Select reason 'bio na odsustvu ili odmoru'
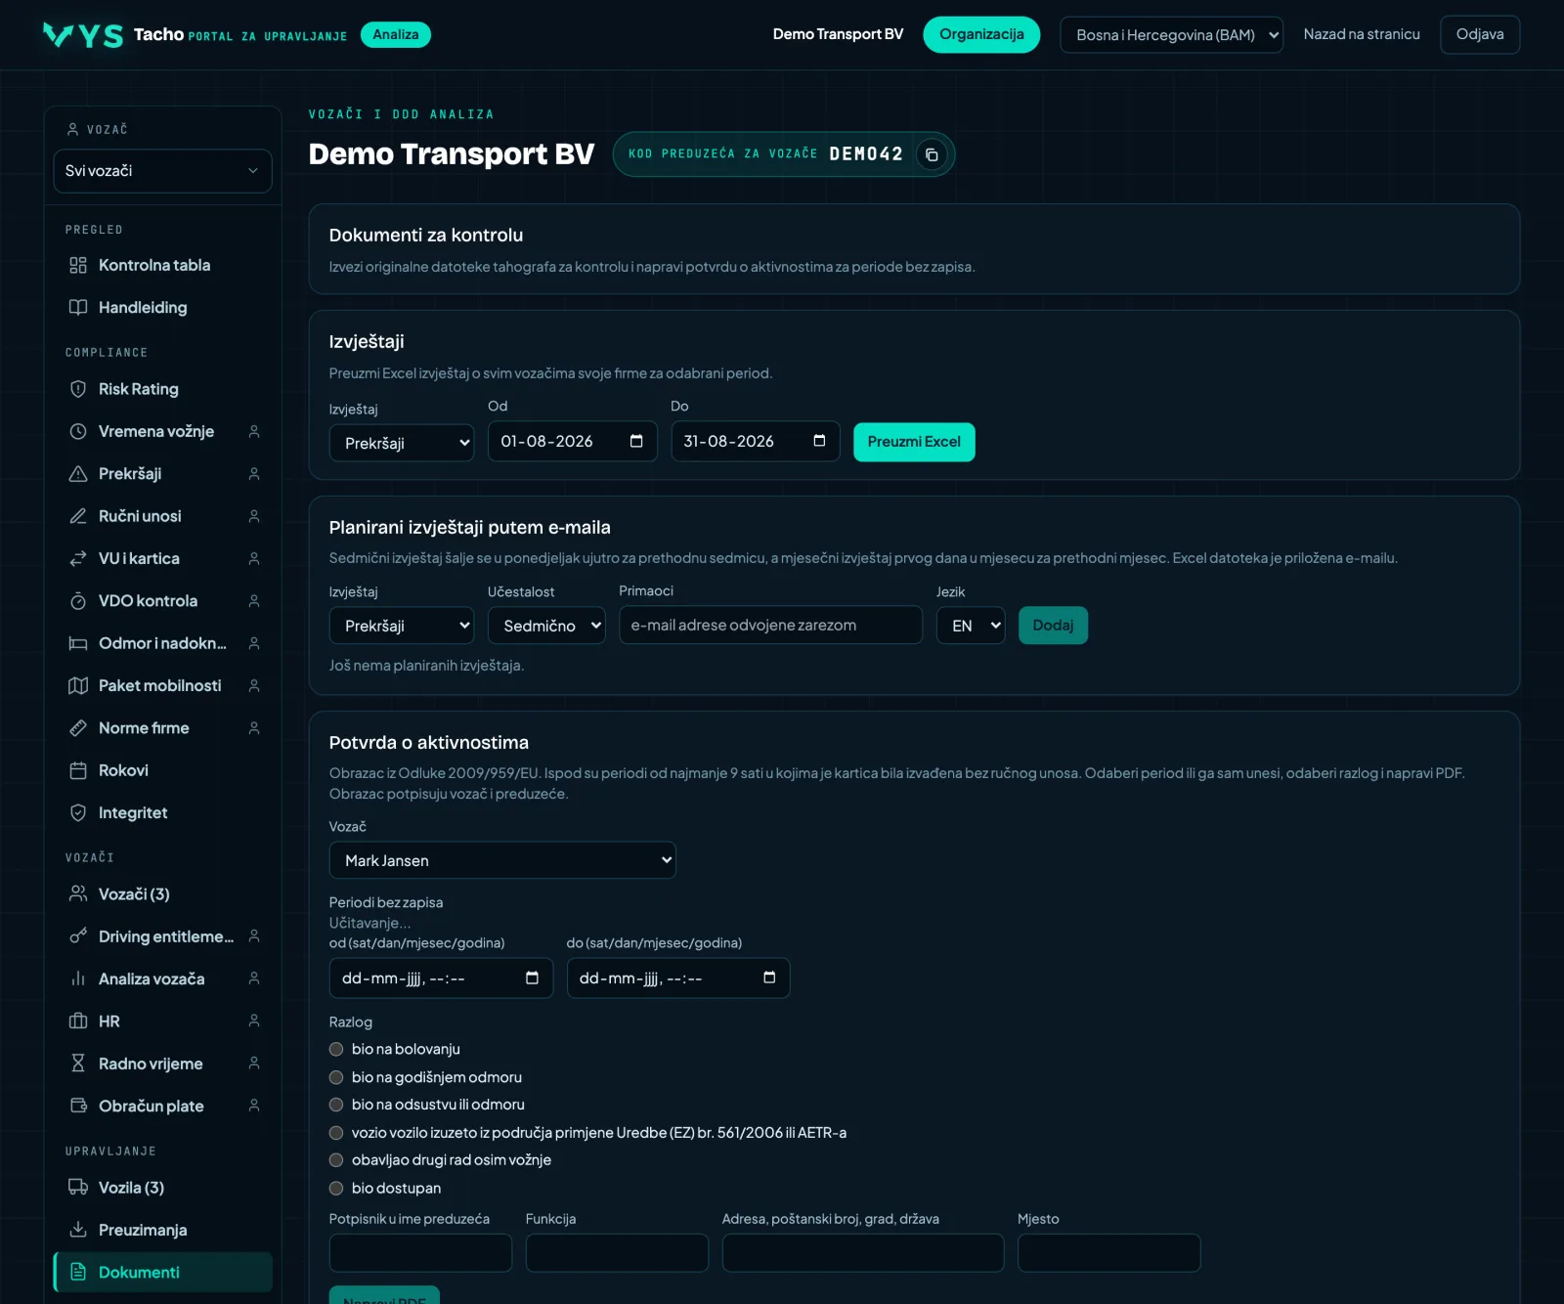This screenshot has height=1304, width=1564. pyautogui.click(x=336, y=1105)
